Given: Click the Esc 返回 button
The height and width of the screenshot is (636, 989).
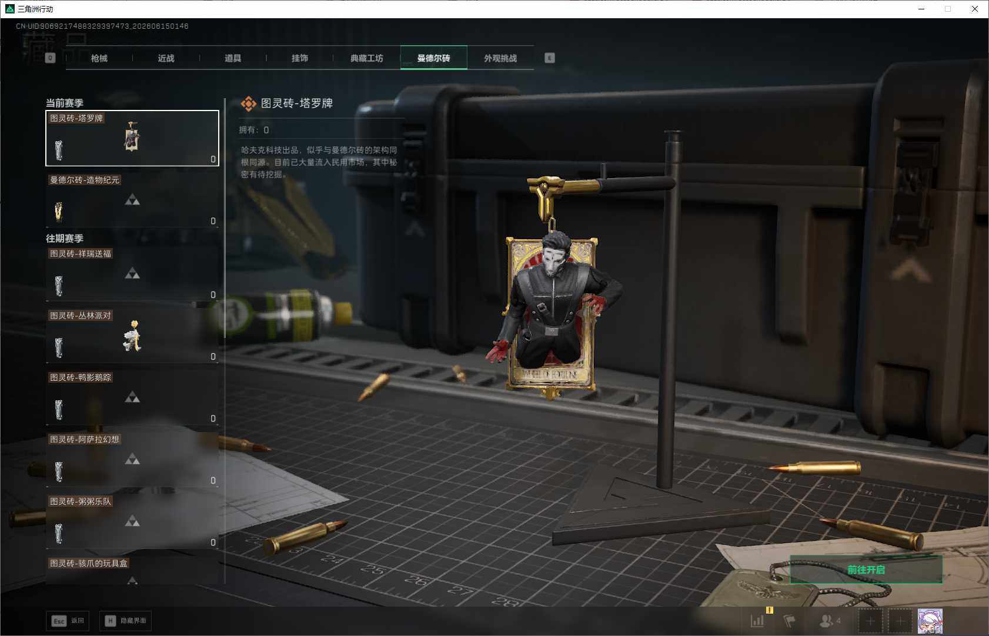Looking at the screenshot, I should (x=68, y=621).
